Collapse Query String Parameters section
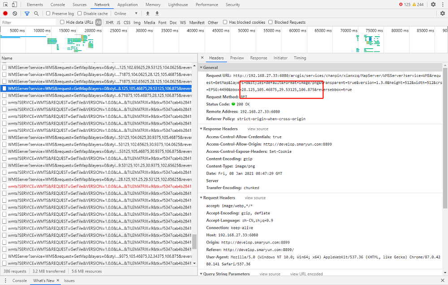Screen dimensions: 448x285 (201, 274)
